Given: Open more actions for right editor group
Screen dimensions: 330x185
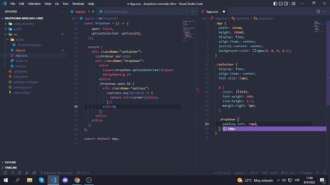Looking at the screenshot, I should (x=324, y=11).
